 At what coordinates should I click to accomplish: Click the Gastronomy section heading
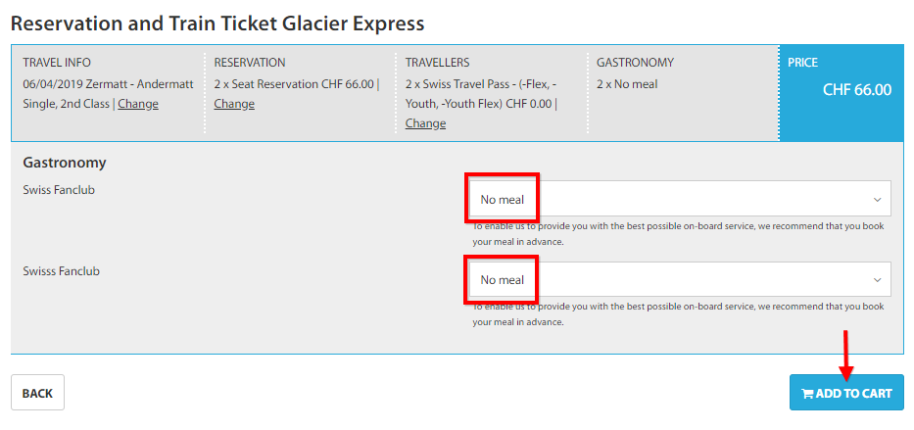[x=64, y=163]
